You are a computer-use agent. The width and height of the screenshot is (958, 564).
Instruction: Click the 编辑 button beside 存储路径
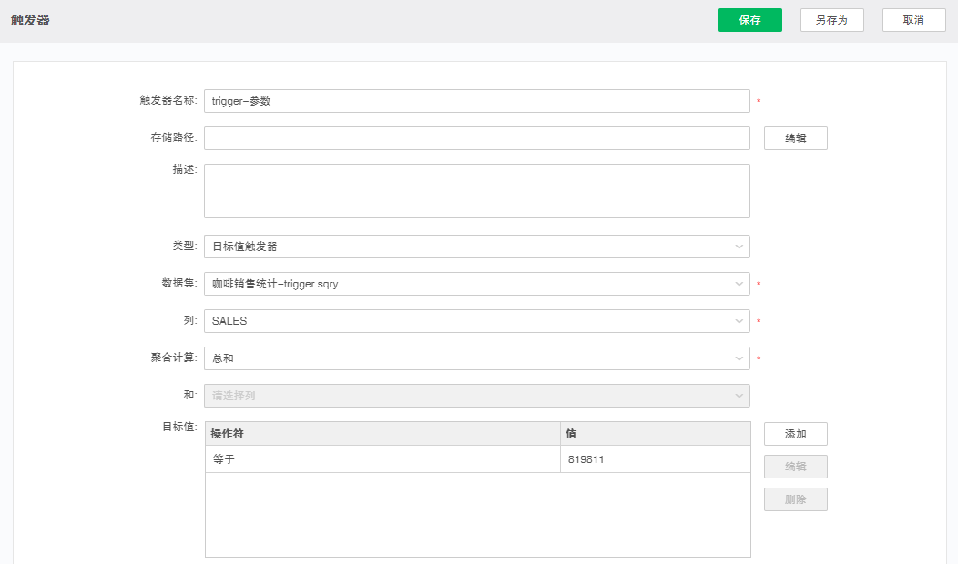tap(795, 138)
